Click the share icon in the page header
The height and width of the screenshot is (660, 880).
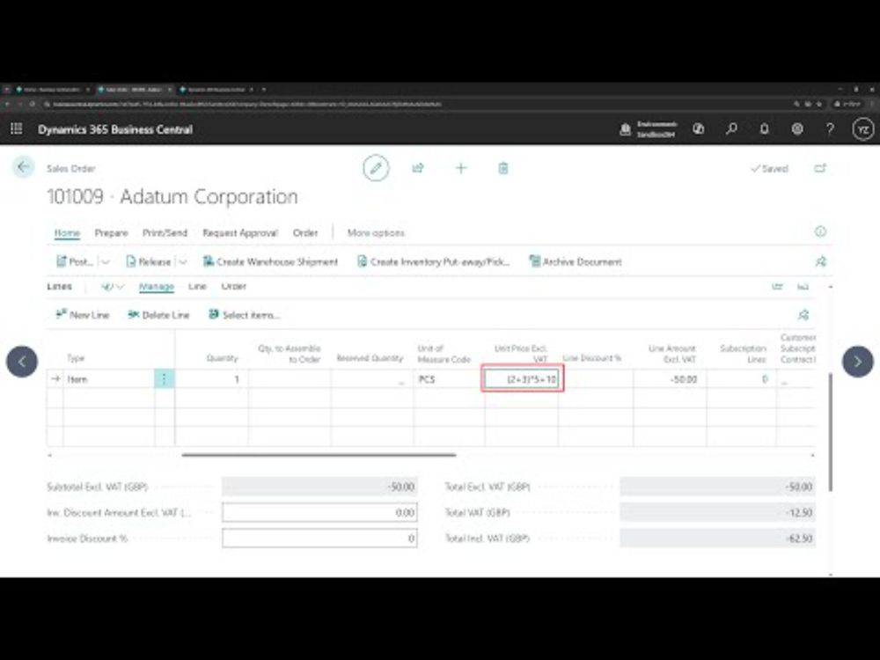[x=418, y=168]
